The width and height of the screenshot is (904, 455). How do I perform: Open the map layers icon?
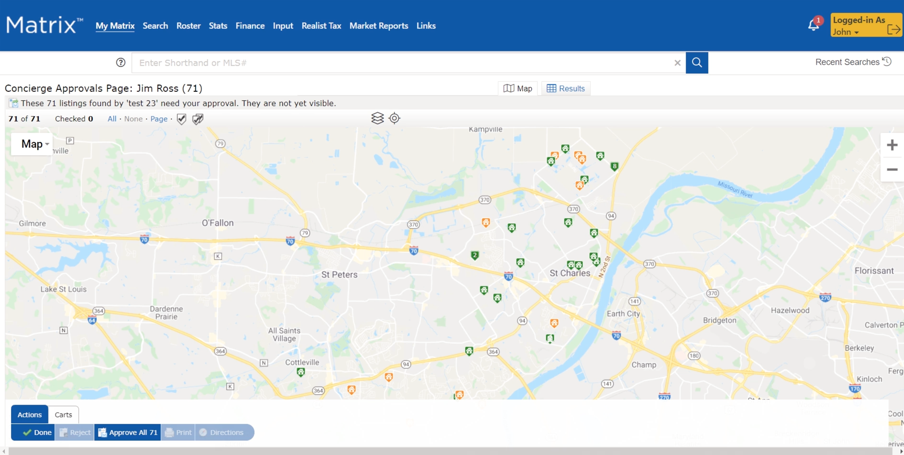coord(377,118)
